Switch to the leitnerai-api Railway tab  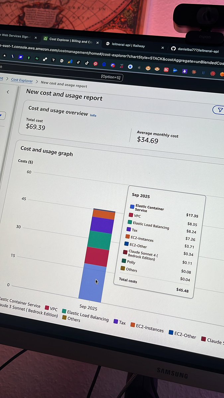click(129, 45)
